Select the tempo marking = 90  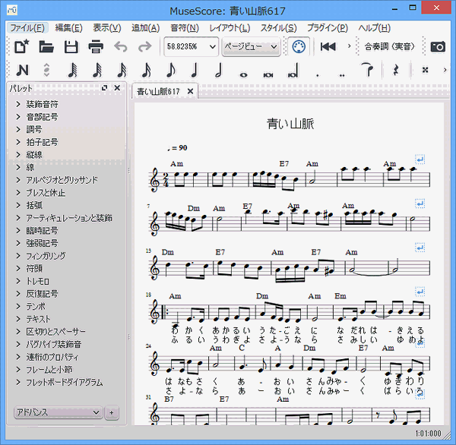tap(177, 148)
